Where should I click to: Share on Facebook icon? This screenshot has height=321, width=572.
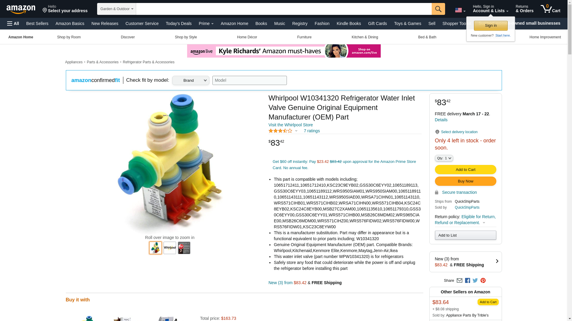pos(467,280)
